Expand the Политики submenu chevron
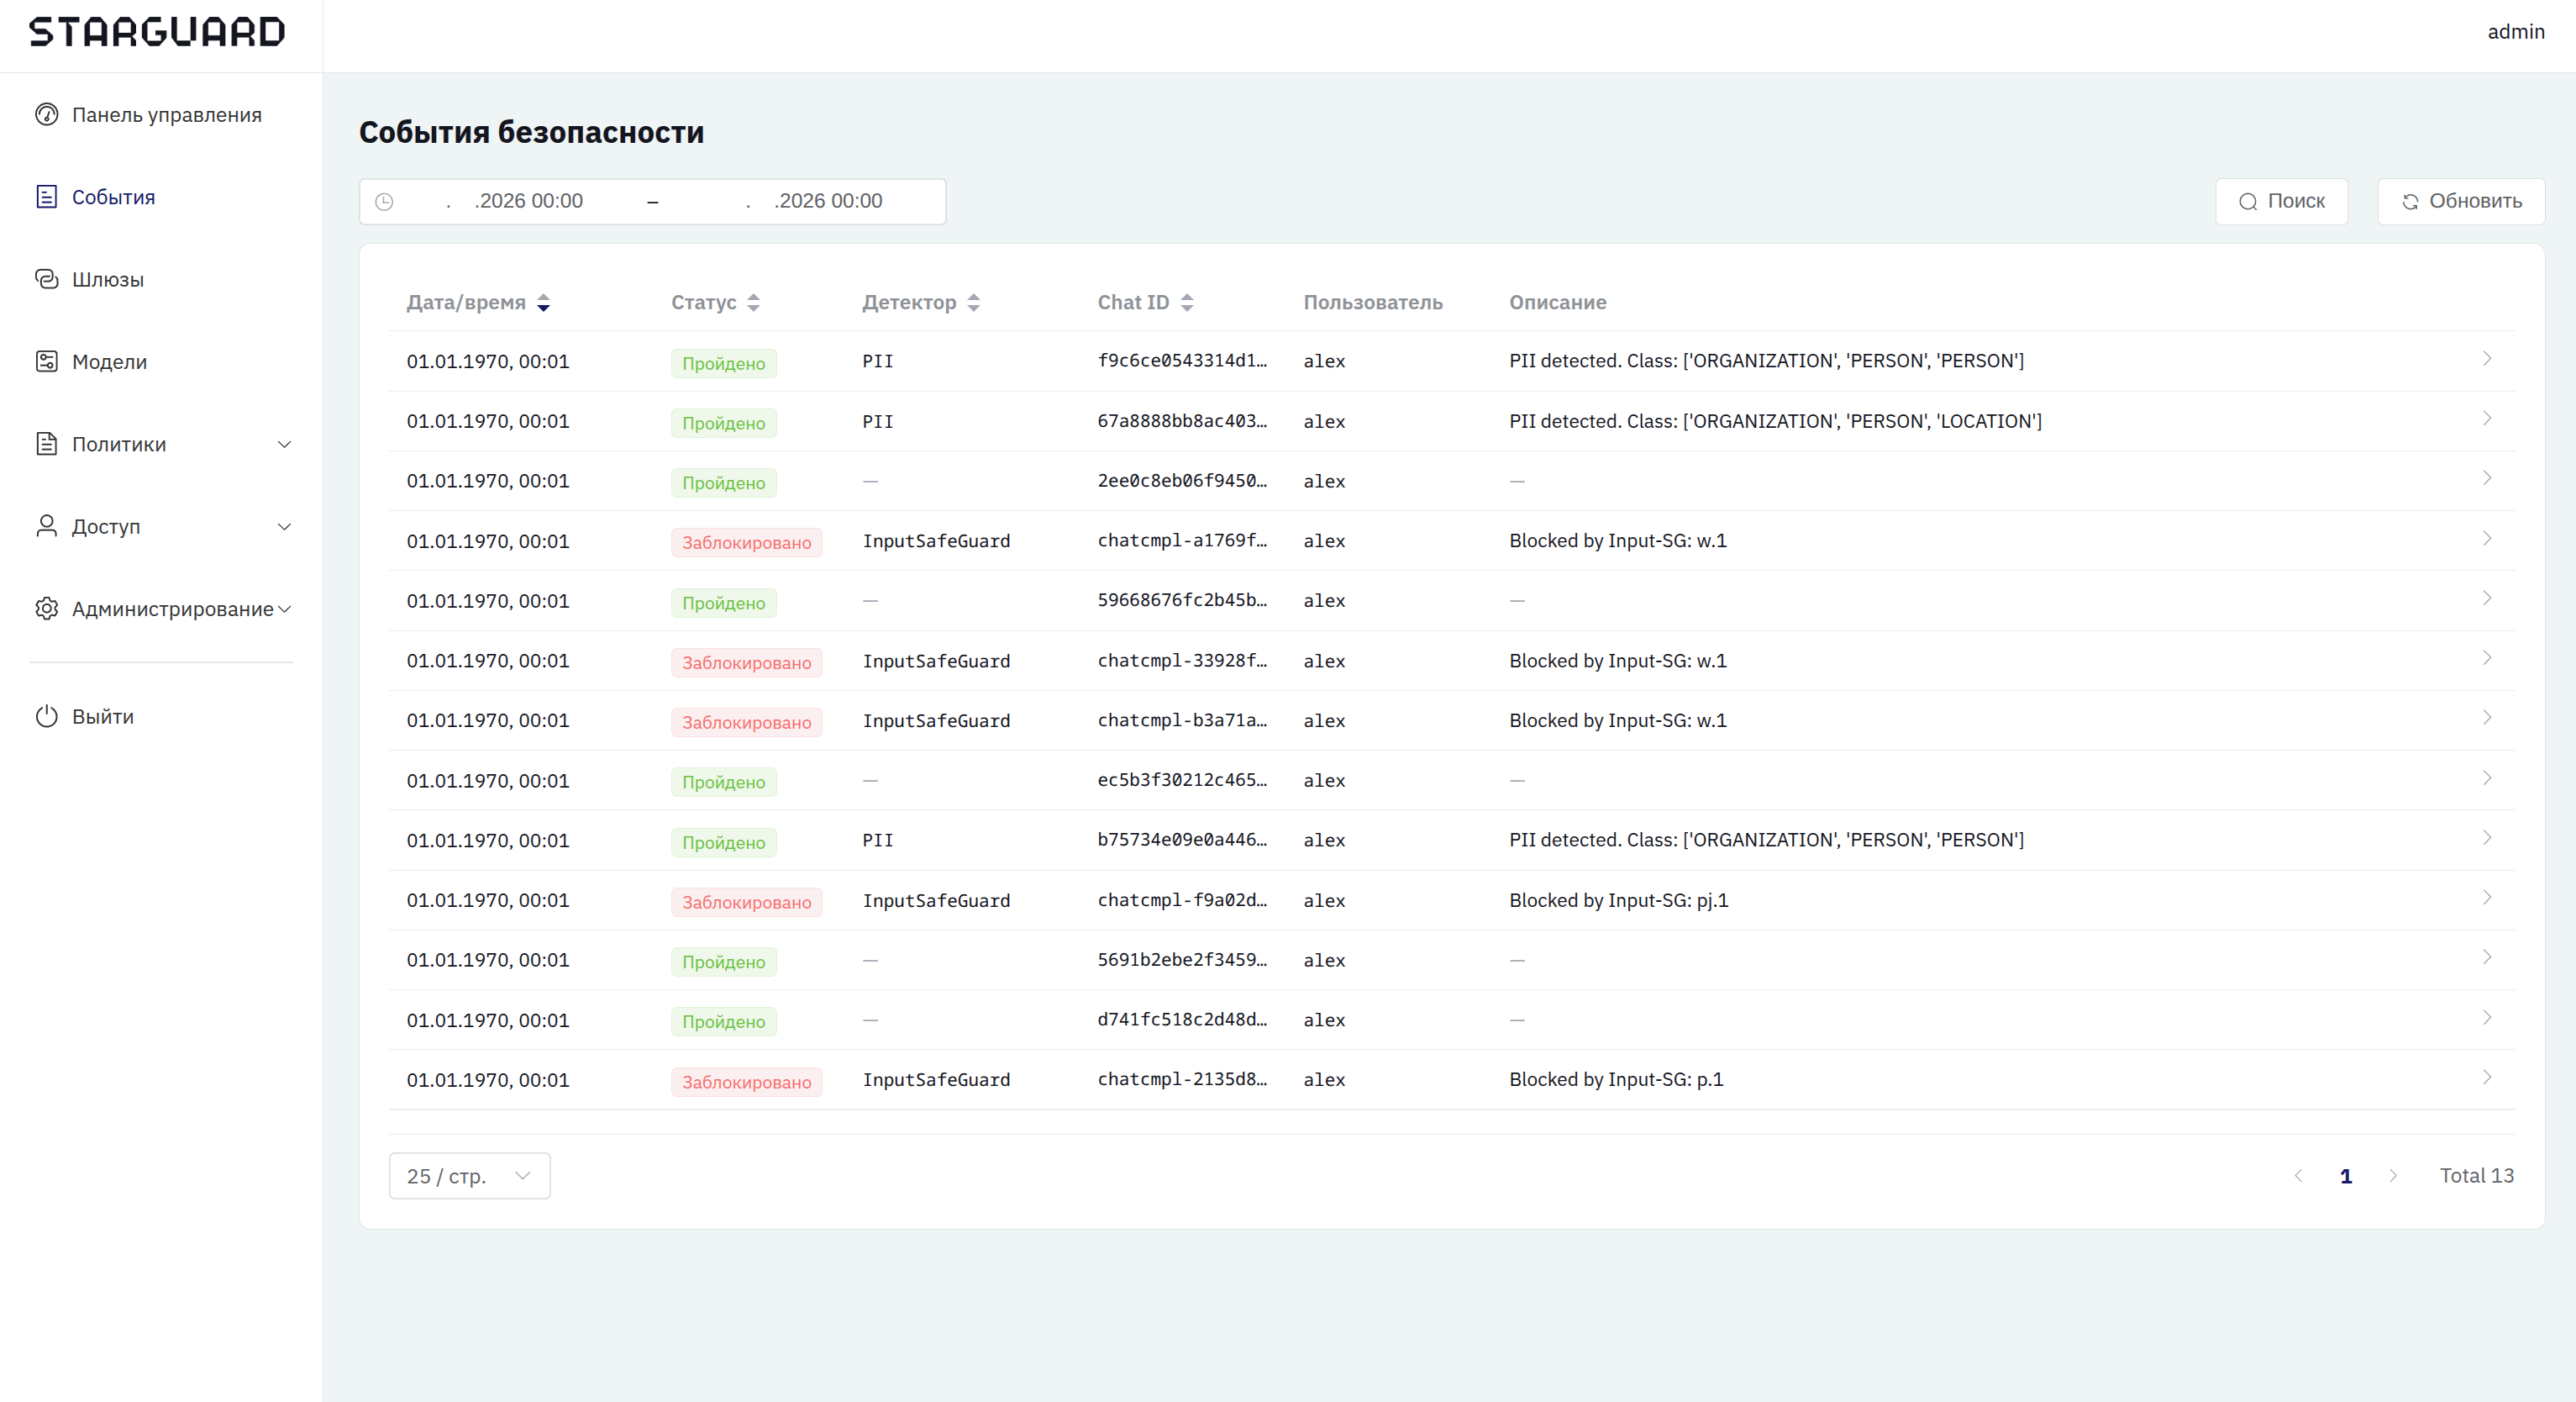Screen dimensions: 2576x1402 click(x=284, y=445)
